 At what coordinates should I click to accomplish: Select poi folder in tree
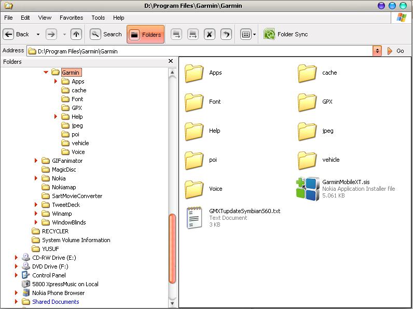point(71,134)
